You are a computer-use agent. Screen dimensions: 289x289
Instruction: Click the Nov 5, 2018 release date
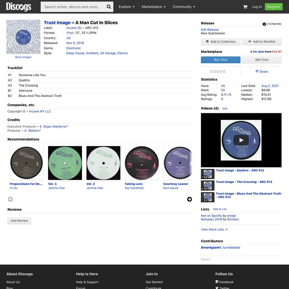(75, 43)
